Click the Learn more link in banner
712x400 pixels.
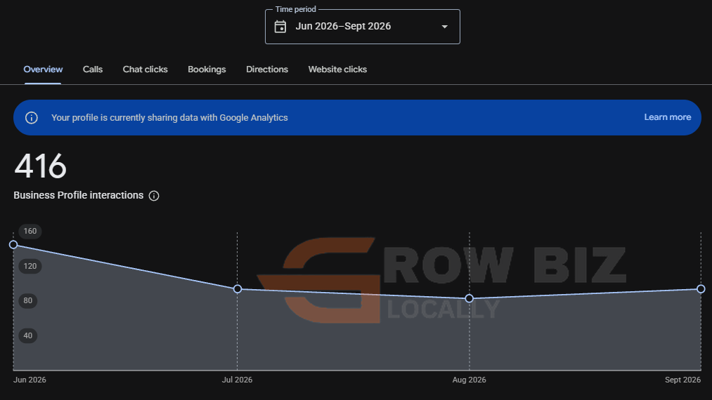tap(668, 117)
